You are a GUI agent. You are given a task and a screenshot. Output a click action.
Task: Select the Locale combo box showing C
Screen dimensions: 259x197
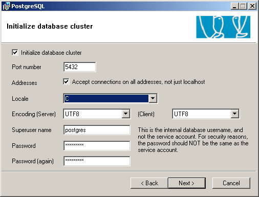[111, 98]
